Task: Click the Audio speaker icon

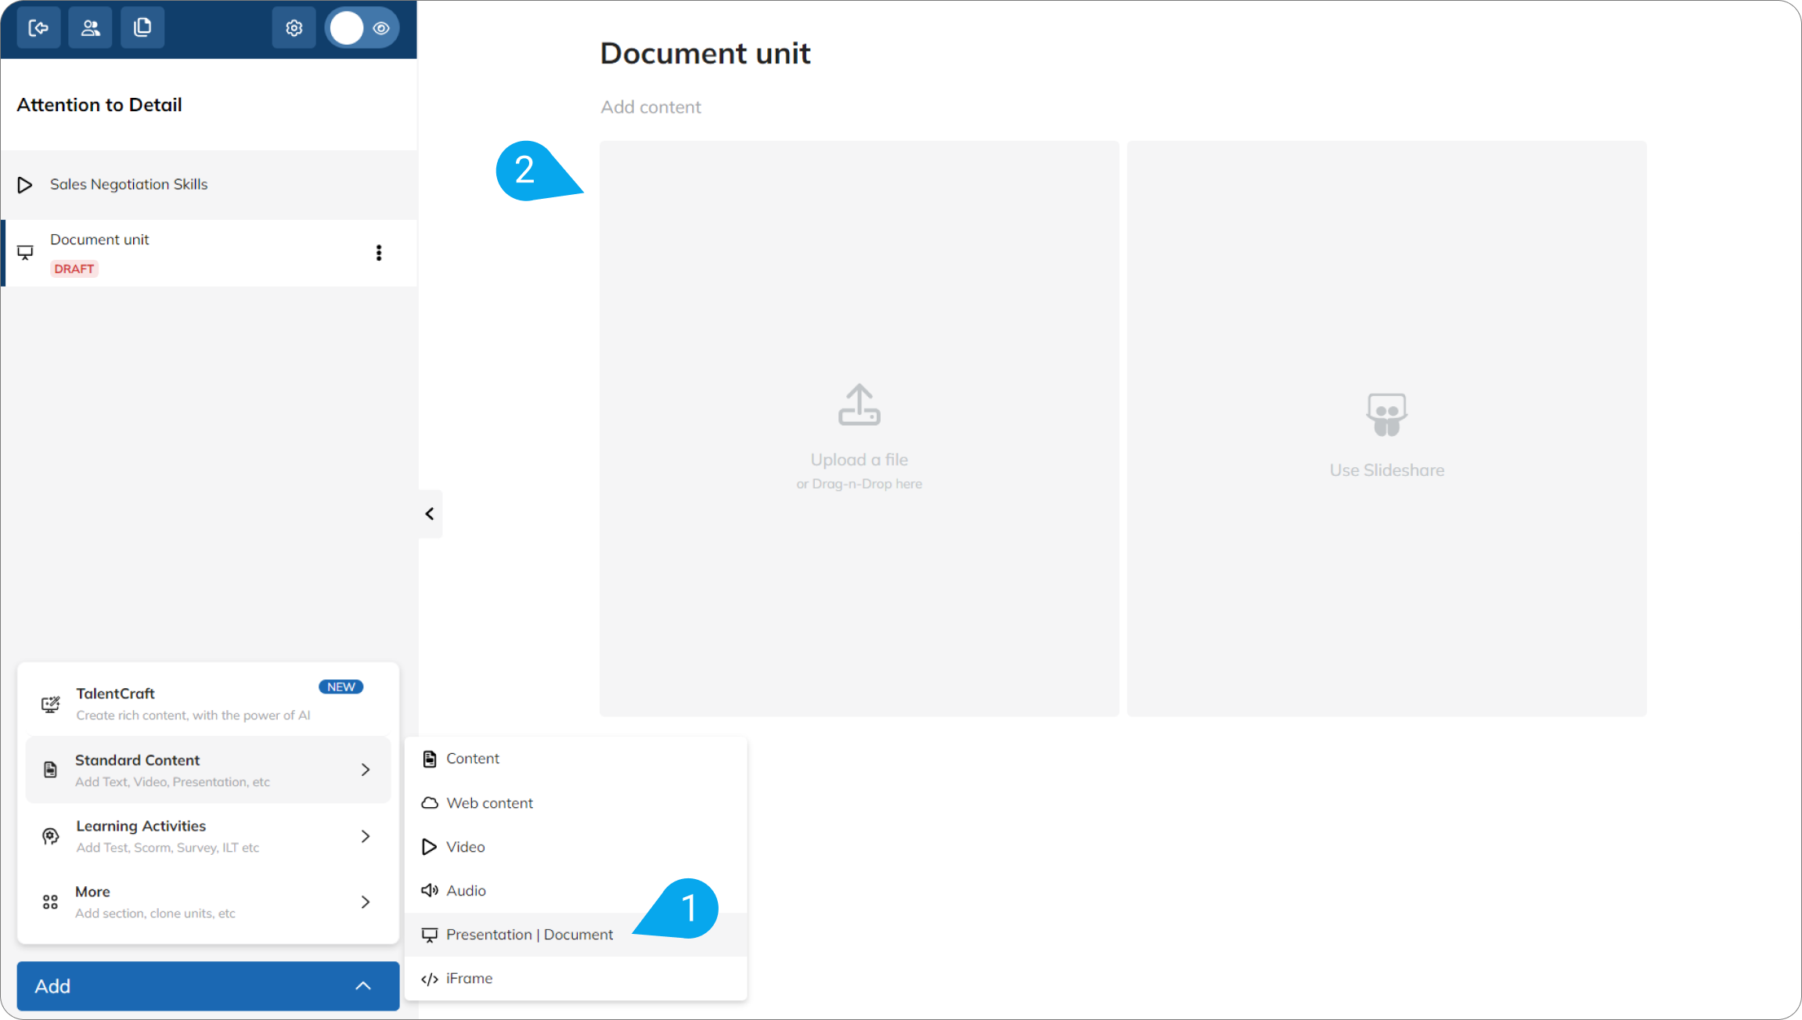Action: [429, 890]
